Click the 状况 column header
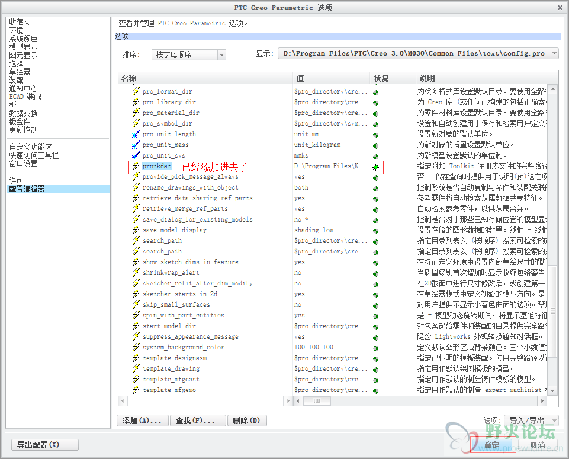 coord(393,78)
